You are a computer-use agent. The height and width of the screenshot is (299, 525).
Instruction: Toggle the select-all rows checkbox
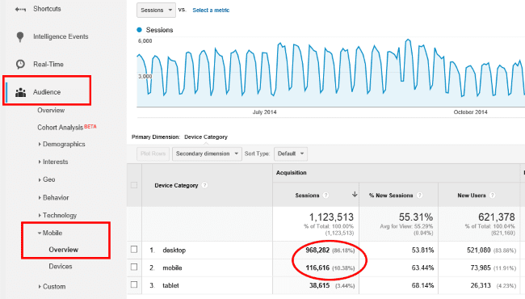134,185
